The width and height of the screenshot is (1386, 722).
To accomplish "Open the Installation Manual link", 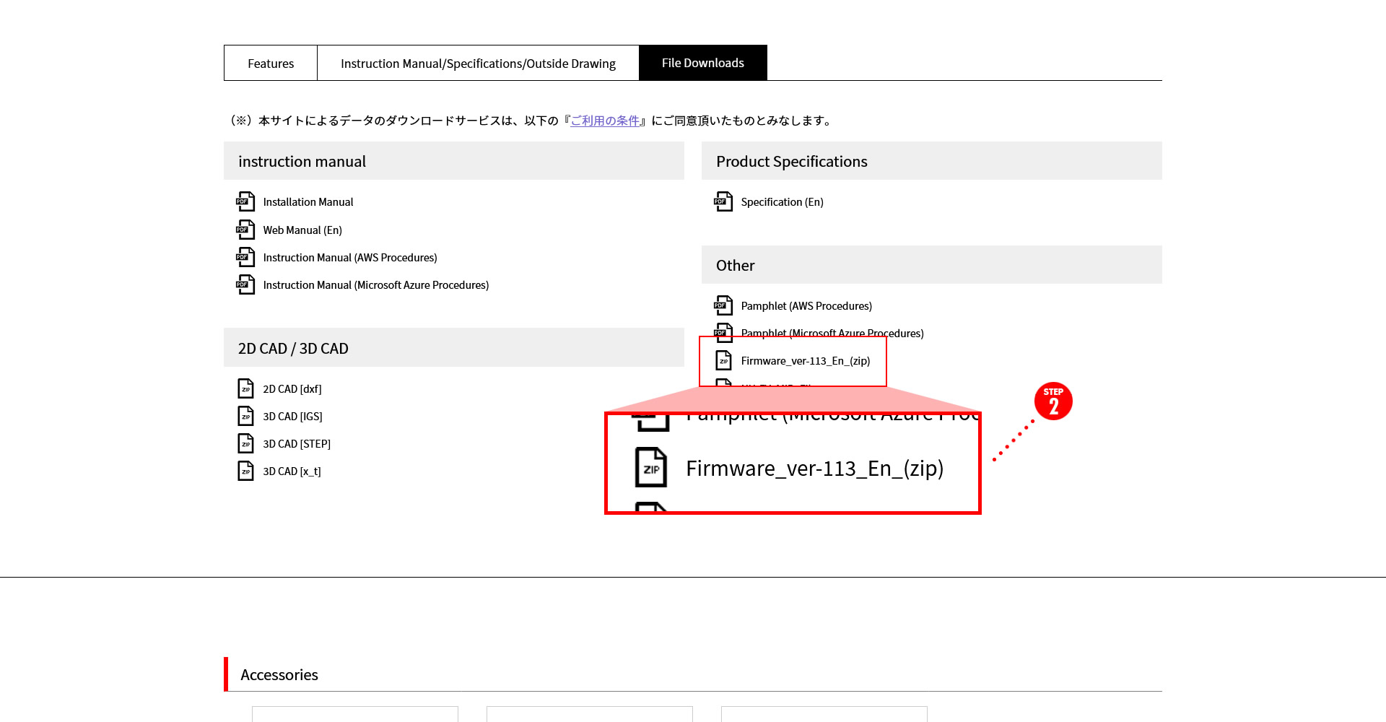I will pos(308,202).
